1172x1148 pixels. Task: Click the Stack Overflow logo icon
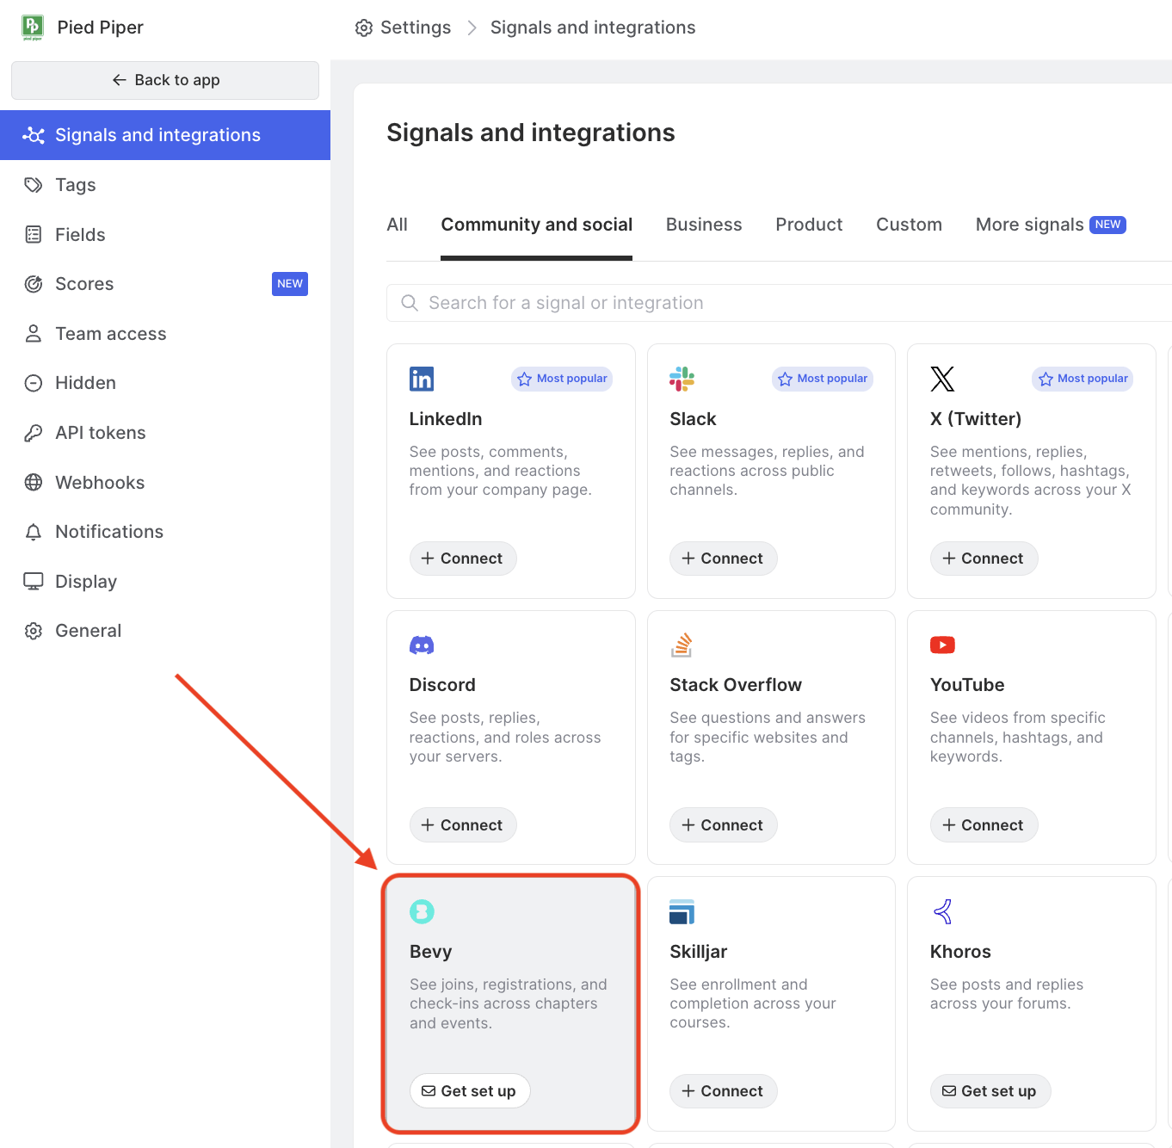(x=682, y=645)
